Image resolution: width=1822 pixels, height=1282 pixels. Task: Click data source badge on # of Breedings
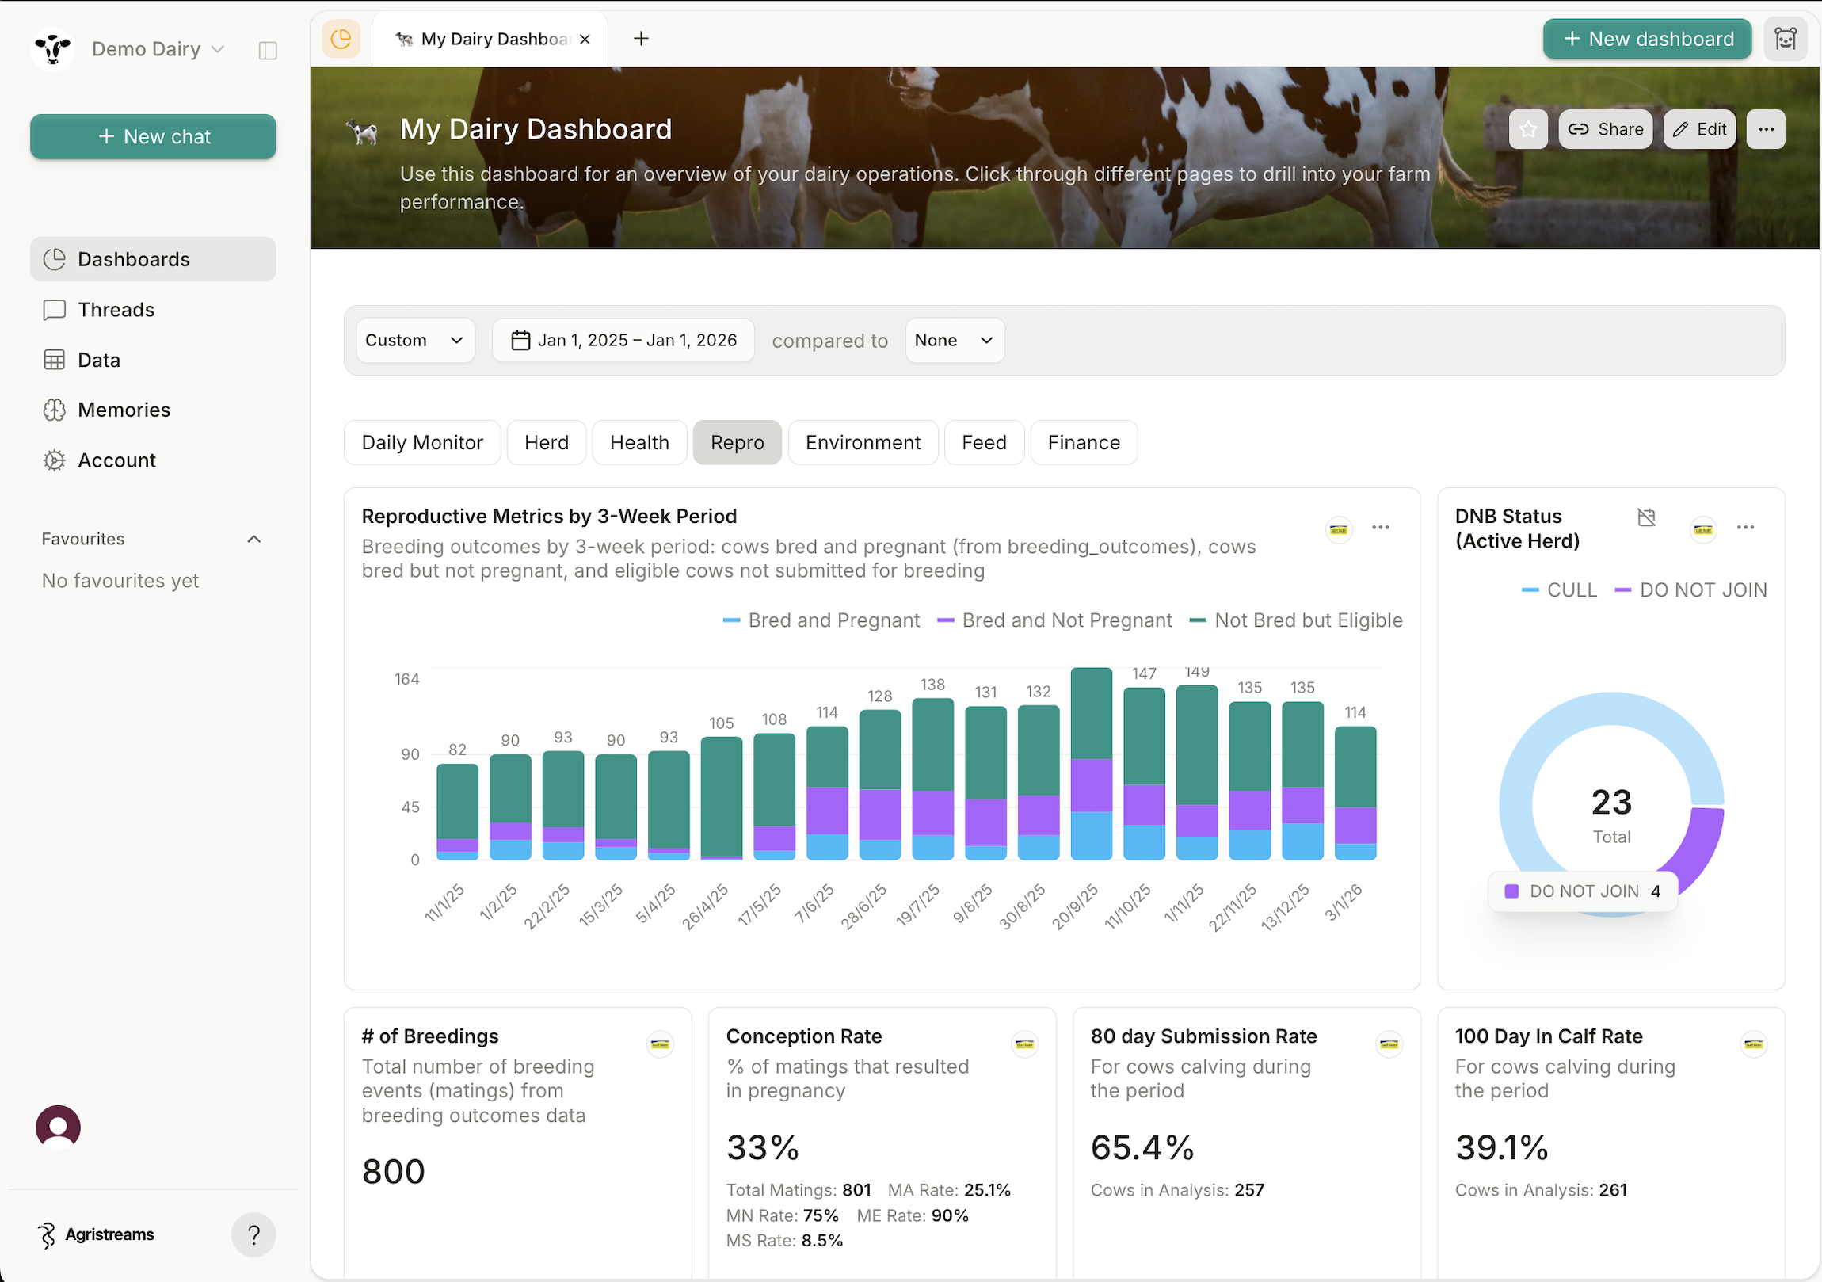[x=660, y=1044]
